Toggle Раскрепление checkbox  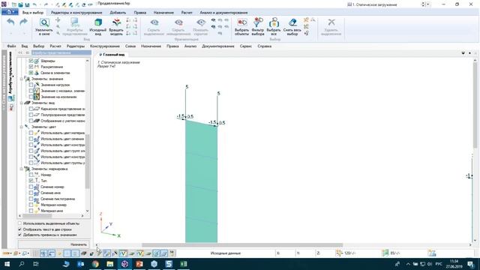(x=31, y=67)
